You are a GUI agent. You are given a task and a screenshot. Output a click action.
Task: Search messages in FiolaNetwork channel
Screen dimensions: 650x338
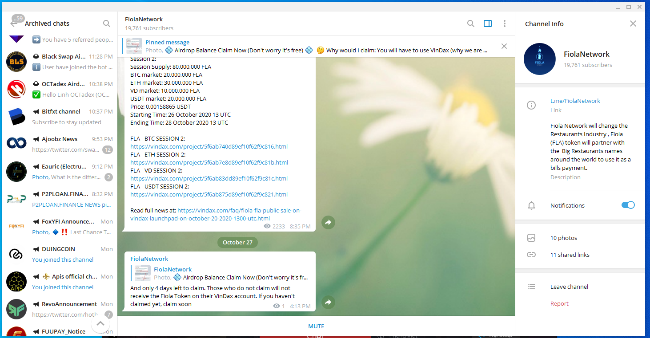click(x=471, y=24)
